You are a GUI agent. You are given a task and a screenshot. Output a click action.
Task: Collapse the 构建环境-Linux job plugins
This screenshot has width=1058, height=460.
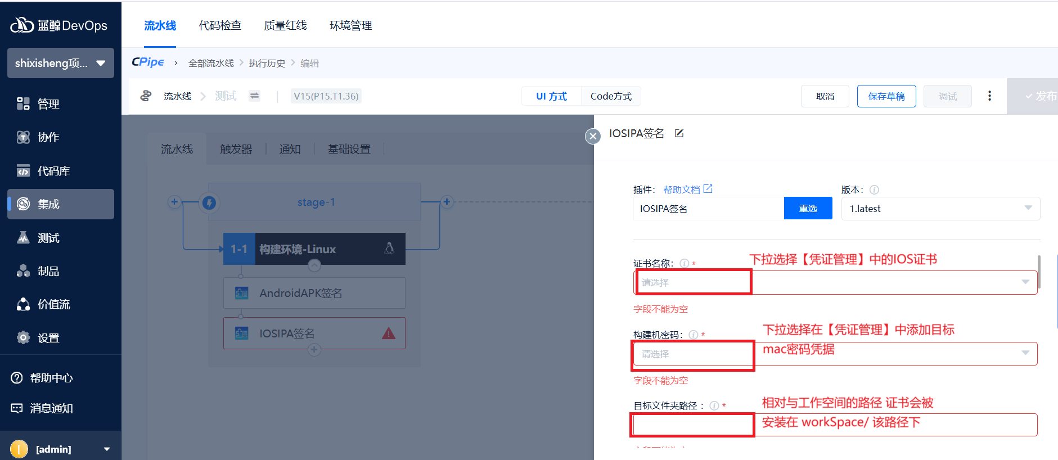tap(314, 265)
